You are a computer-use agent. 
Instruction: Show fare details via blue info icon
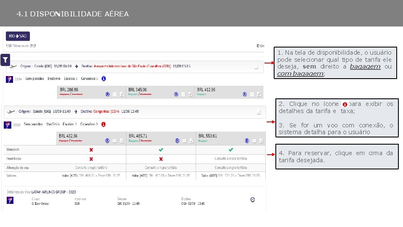coord(104,79)
